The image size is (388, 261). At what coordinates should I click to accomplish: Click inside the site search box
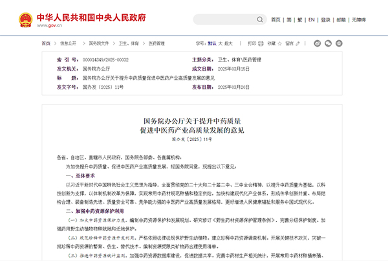tap(226, 19)
